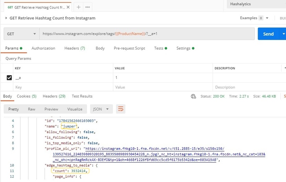
Task: Click the VALUE column header
Action: tap(120, 68)
